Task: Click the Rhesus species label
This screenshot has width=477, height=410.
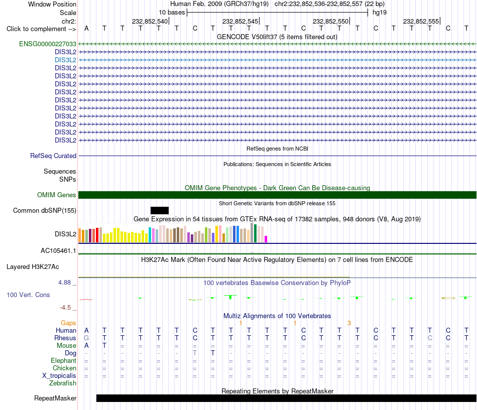Action: pyautogui.click(x=65, y=338)
